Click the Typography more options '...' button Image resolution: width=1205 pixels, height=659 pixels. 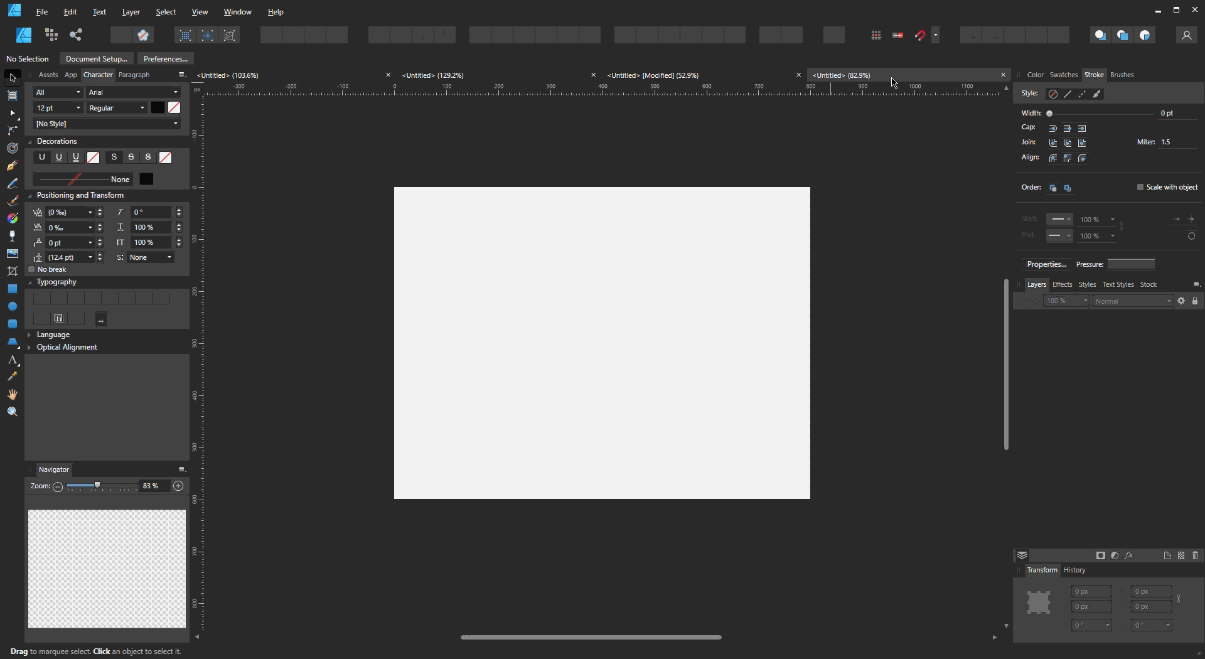(x=101, y=319)
